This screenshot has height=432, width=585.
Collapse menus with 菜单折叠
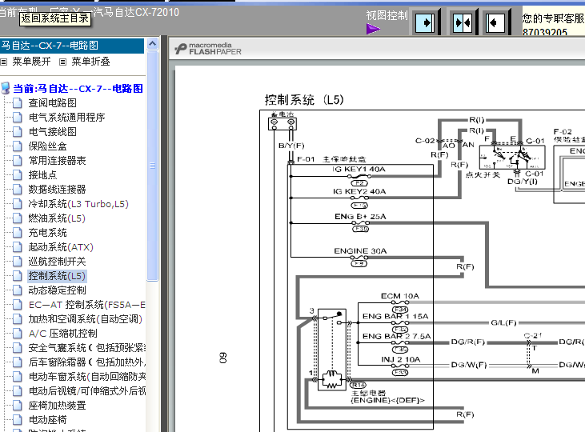[x=90, y=62]
